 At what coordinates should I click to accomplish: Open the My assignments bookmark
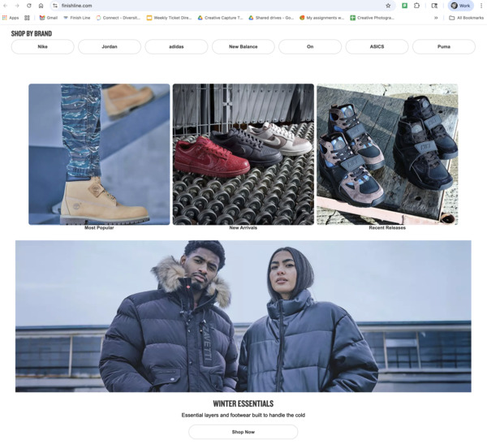(321, 18)
